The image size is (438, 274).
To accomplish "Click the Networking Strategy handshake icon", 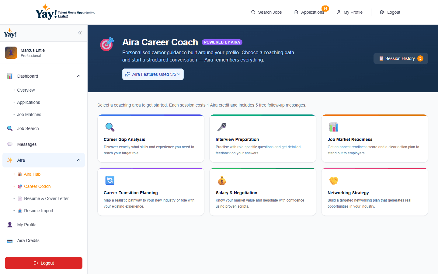I will [334, 180].
